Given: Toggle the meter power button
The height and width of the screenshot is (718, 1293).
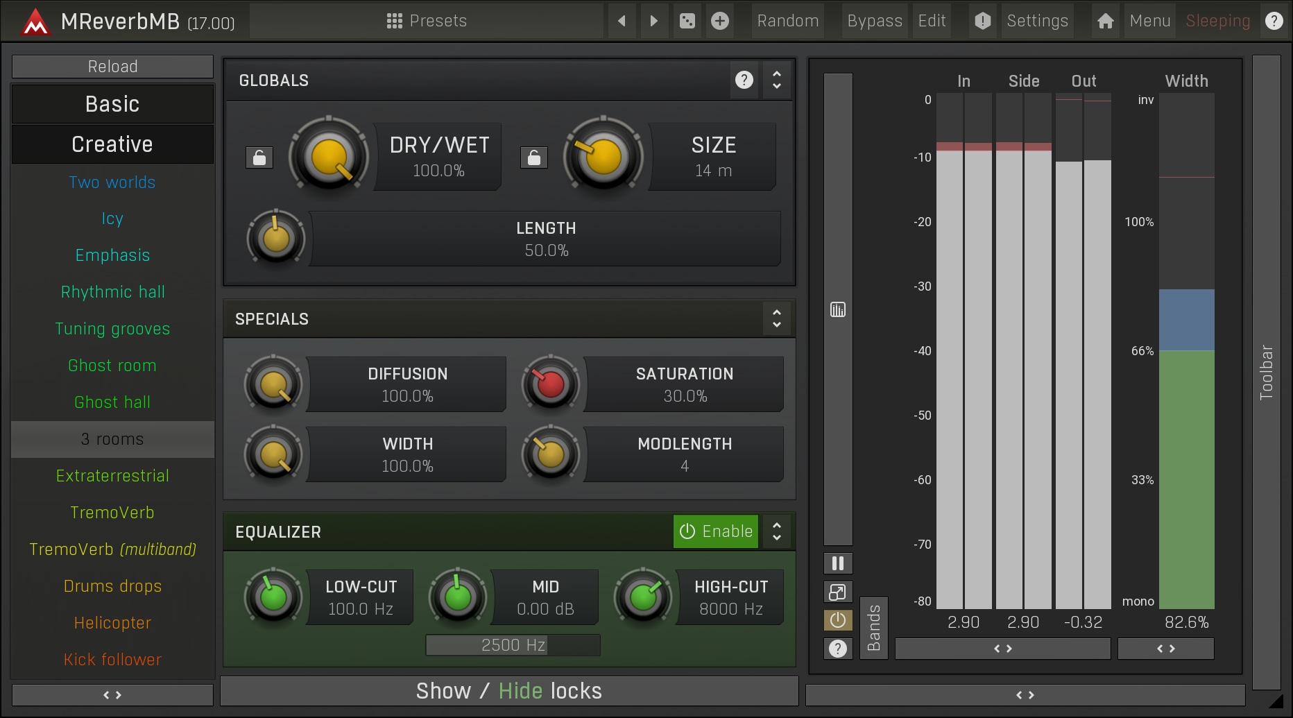Looking at the screenshot, I should [x=838, y=620].
